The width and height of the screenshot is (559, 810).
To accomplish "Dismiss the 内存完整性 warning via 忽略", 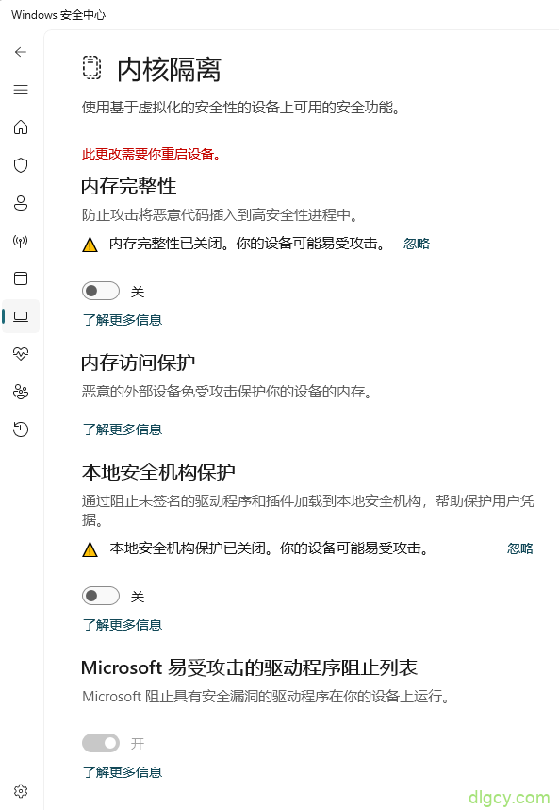I will pos(417,243).
